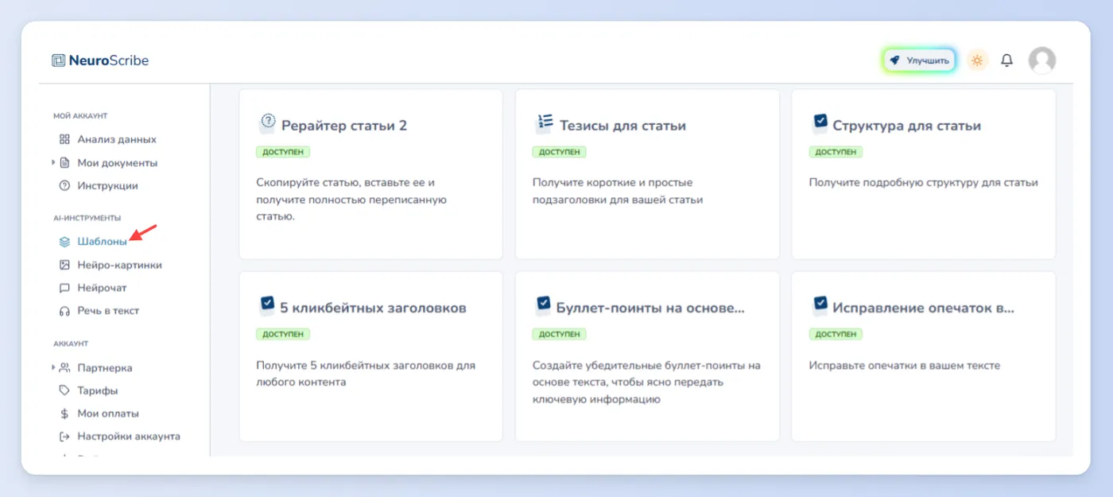Click the user avatar in header
Image resolution: width=1113 pixels, height=497 pixels.
[1041, 60]
